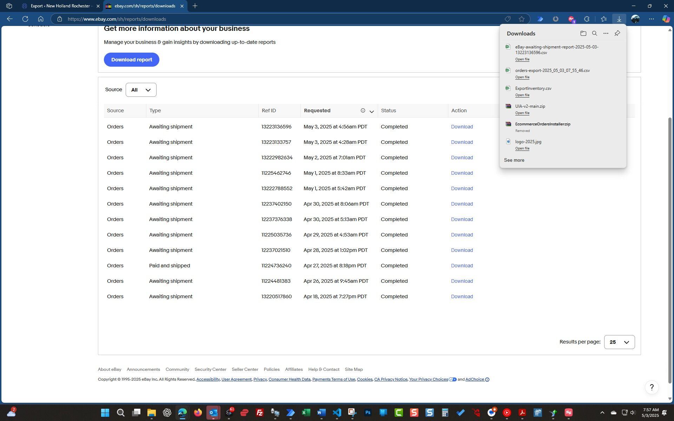The image size is (674, 421).
Task: Download report with Ref ID 13223136596
Action: (x=462, y=127)
